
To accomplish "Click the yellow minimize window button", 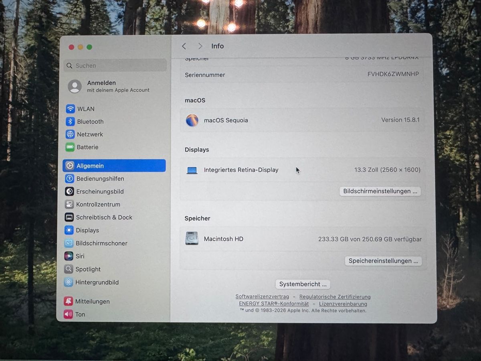I will 80,47.
